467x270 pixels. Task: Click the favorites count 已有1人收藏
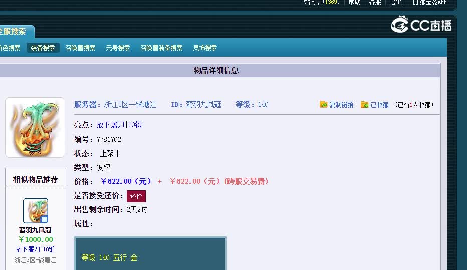414,105
